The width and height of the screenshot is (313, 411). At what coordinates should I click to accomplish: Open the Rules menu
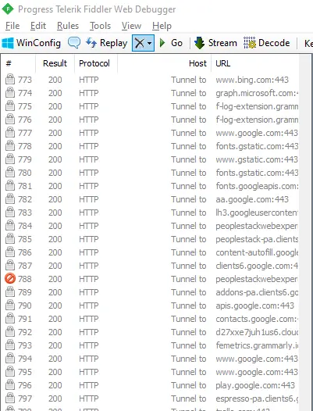(68, 26)
